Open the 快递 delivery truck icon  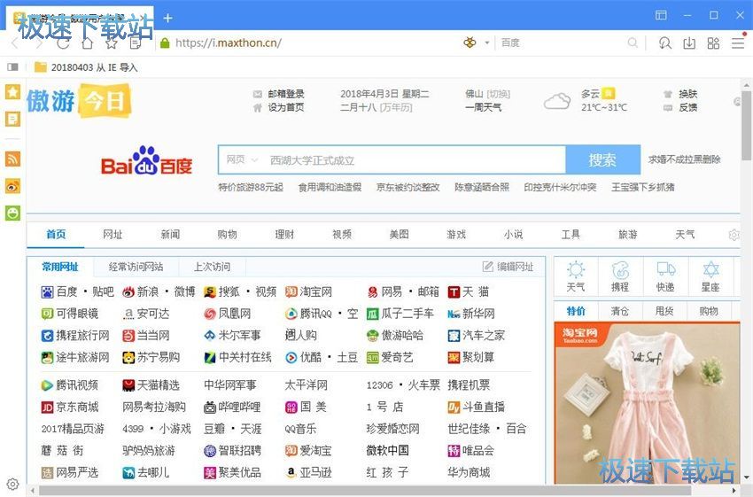665,276
